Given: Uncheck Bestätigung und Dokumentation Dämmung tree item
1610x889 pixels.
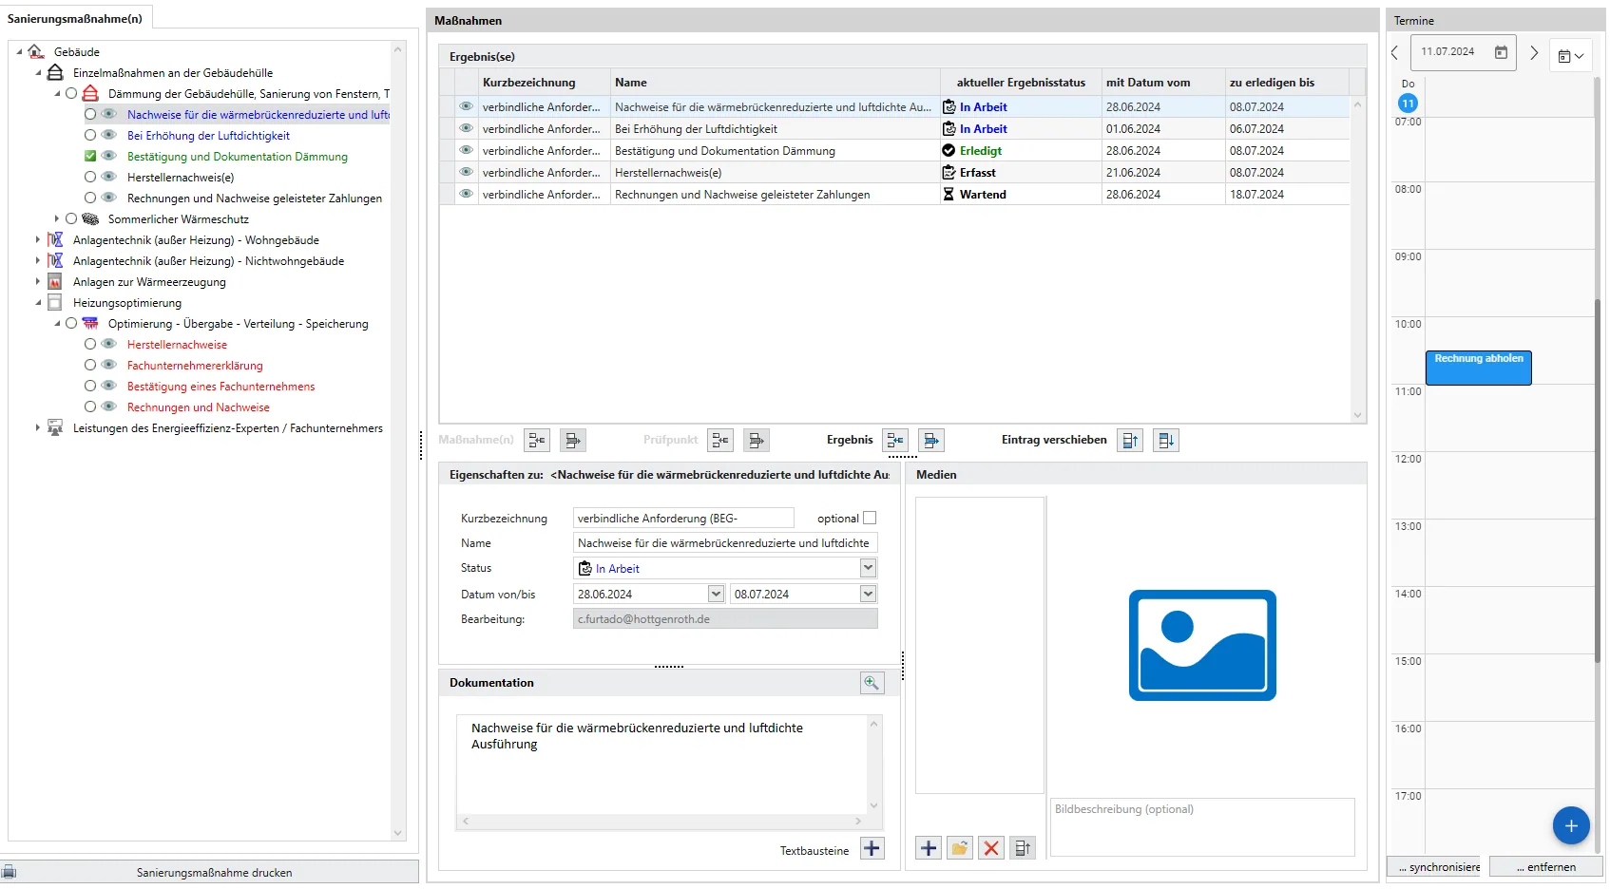Looking at the screenshot, I should [x=90, y=157].
